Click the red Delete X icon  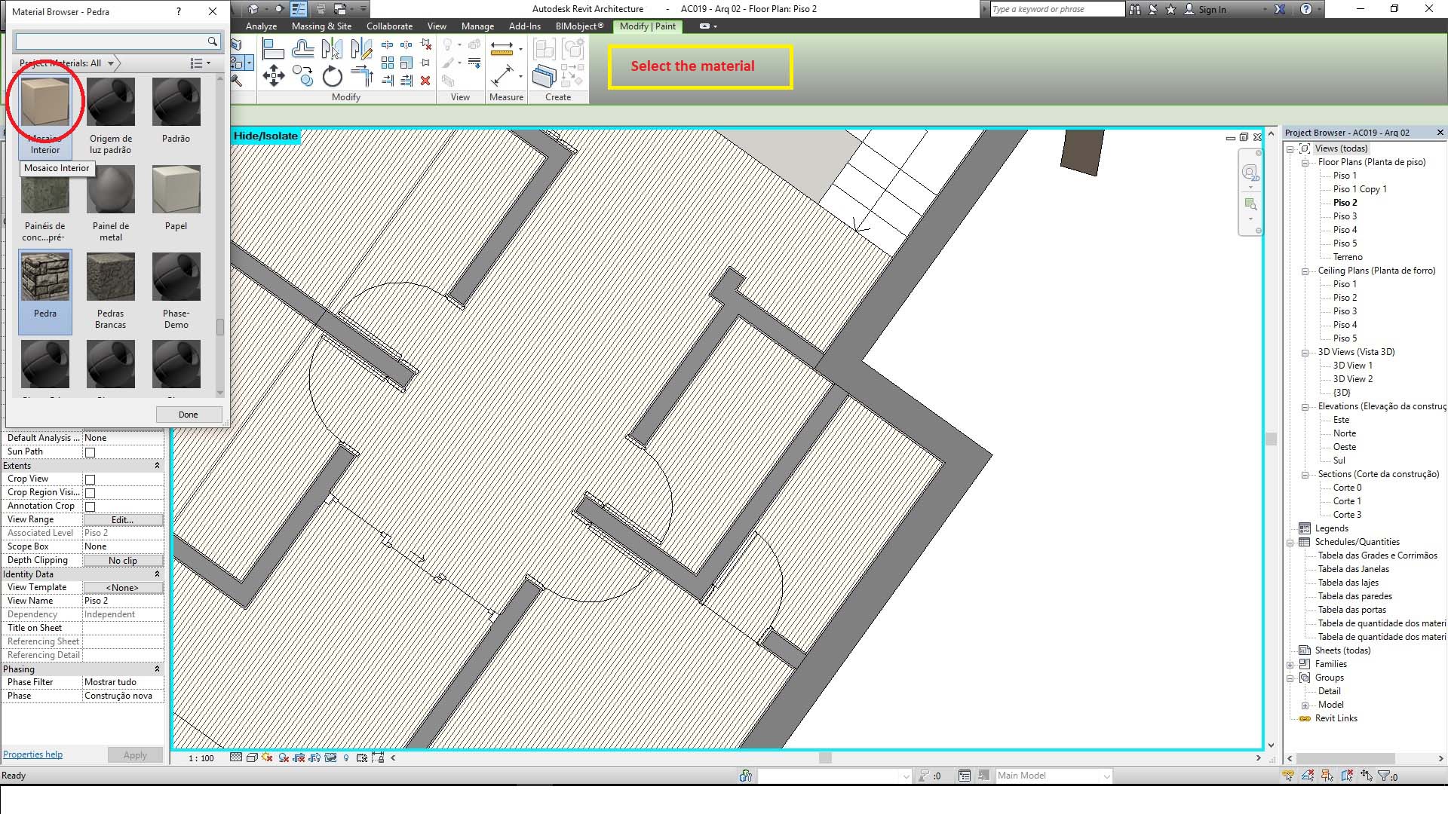point(425,80)
